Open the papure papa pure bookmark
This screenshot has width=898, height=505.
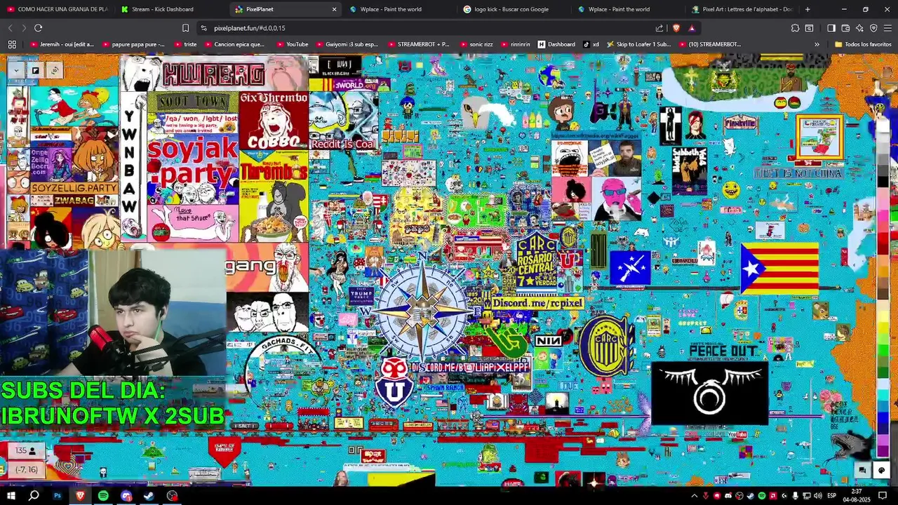click(133, 44)
